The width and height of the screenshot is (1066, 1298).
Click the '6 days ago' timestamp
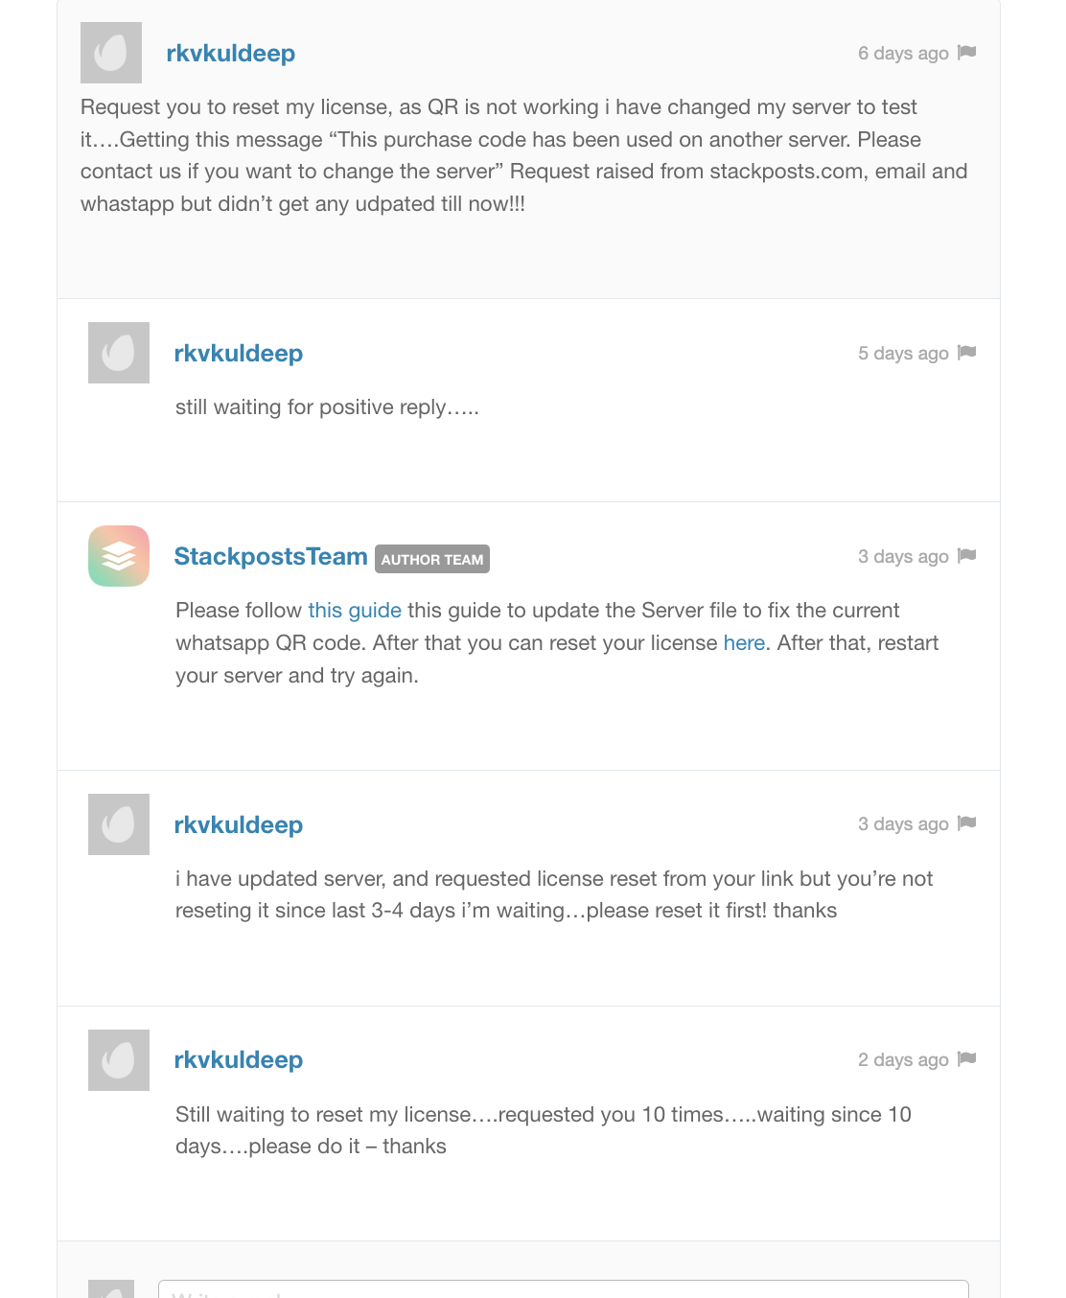coord(903,54)
